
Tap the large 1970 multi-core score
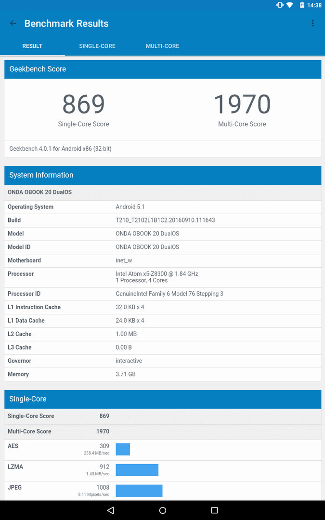pyautogui.click(x=242, y=104)
